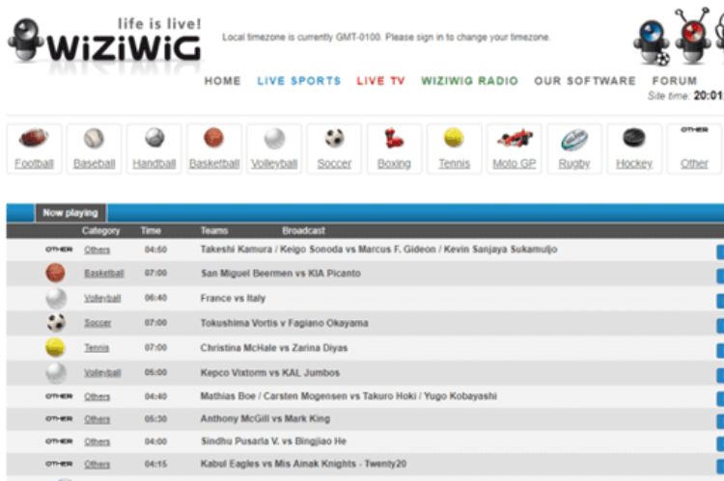This screenshot has width=724, height=481.
Task: Click "France vs Italy" match text
Action: click(x=233, y=298)
